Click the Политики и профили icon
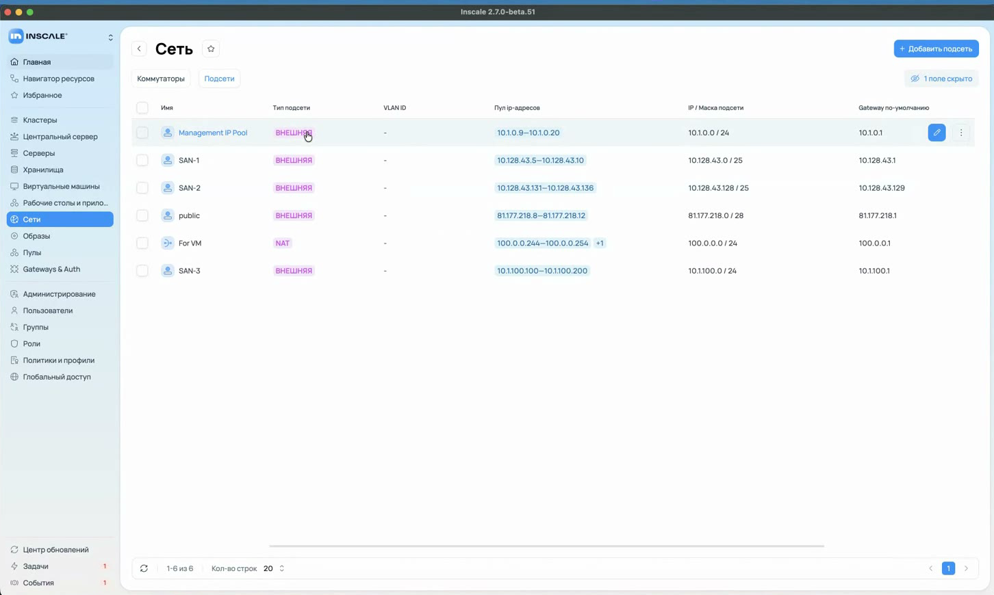 14,360
